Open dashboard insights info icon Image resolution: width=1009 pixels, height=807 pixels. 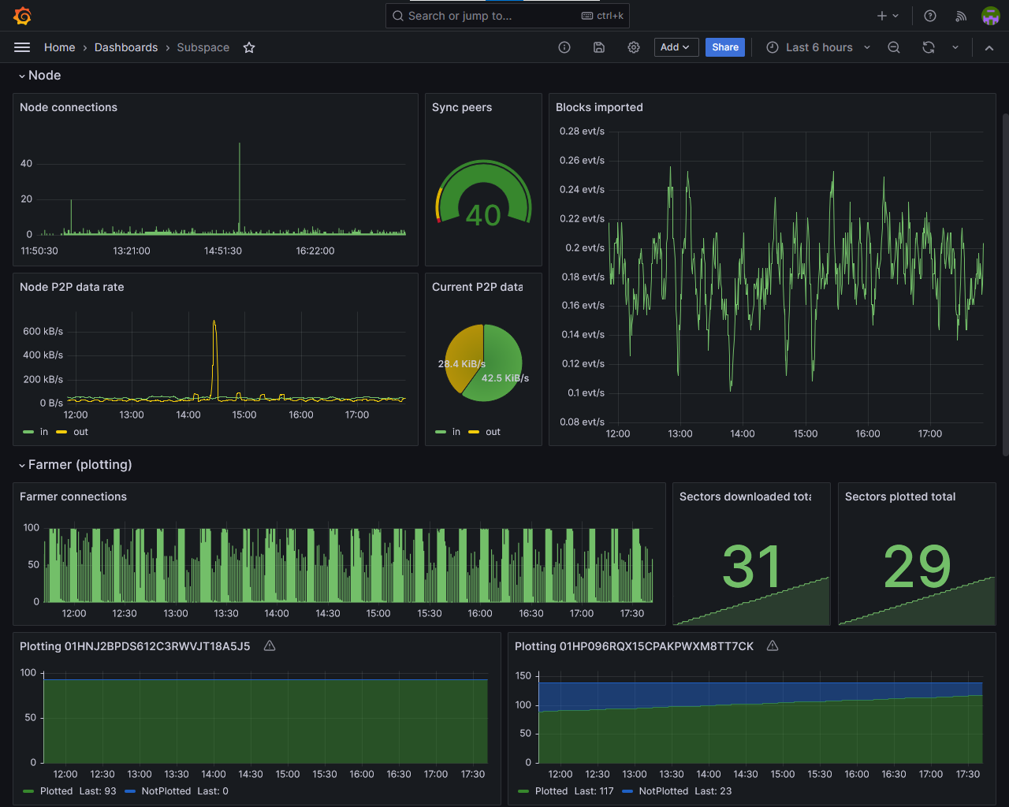pyautogui.click(x=564, y=47)
